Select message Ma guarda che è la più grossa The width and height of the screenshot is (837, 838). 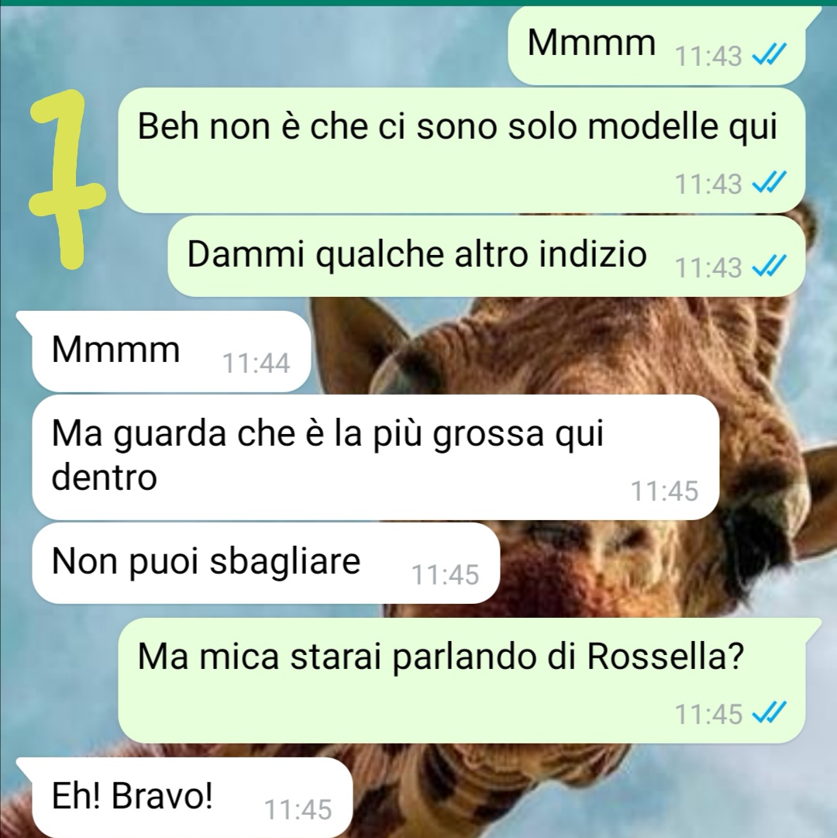tap(376, 457)
